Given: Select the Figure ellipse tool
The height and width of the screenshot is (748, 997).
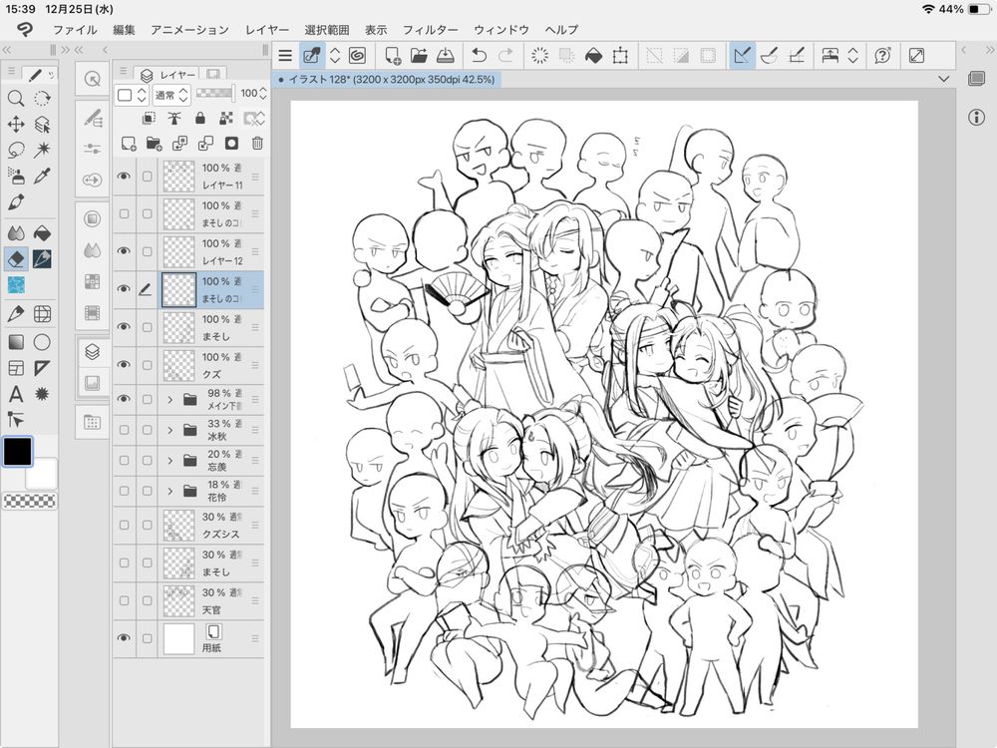Looking at the screenshot, I should [42, 342].
